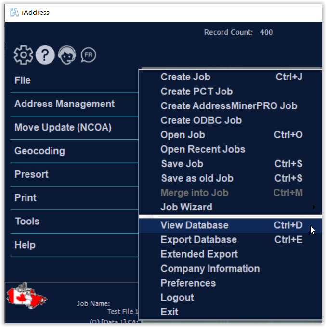The width and height of the screenshot is (326, 327).
Task: Open Company Information
Action: [x=231, y=269]
